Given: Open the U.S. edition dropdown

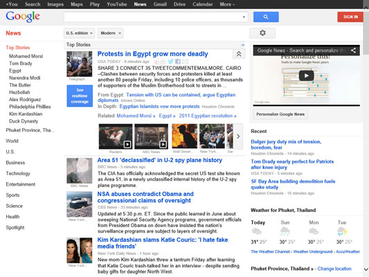Looking at the screenshot, I should tap(79, 33).
